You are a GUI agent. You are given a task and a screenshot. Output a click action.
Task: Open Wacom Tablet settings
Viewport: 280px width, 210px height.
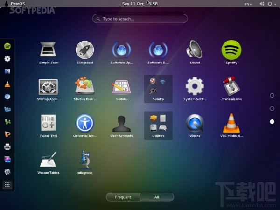point(48,162)
